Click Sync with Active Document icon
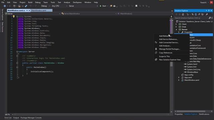 193,14
